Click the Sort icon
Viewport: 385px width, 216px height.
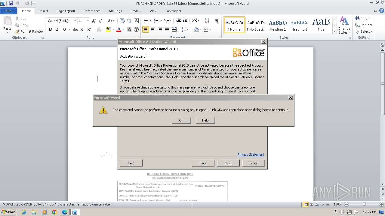click(207, 21)
